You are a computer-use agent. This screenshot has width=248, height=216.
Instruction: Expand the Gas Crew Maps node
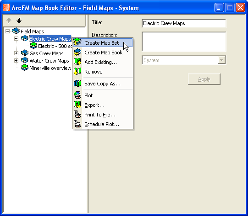pos(16,53)
